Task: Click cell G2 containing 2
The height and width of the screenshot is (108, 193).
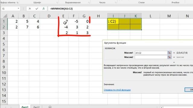Action: click(84, 27)
